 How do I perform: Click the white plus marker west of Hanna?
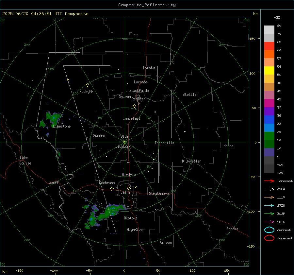pos(185,131)
